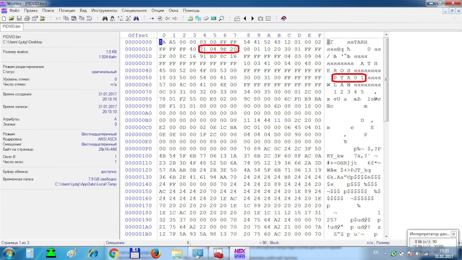Viewport: 462px width, 260px height.
Task: Click offset row 00000190
Action: click(138, 220)
